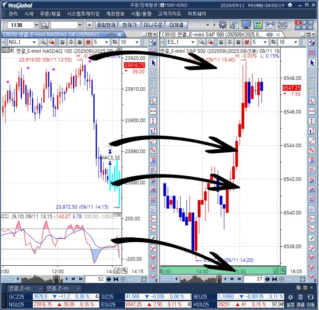
Task: Search symbol in ES_1 chart toolbar
Action: tap(201, 42)
